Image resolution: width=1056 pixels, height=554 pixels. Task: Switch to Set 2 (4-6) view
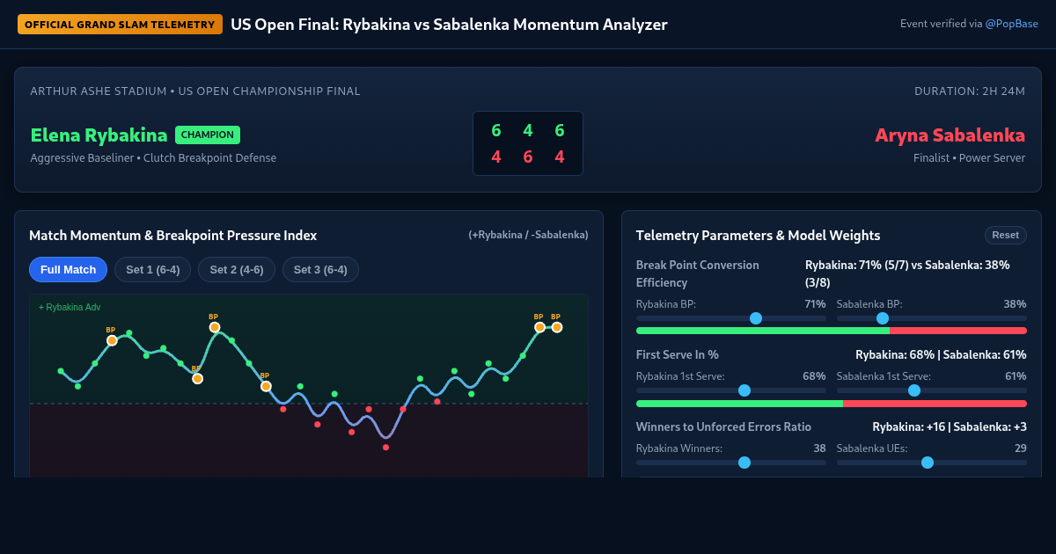(237, 269)
